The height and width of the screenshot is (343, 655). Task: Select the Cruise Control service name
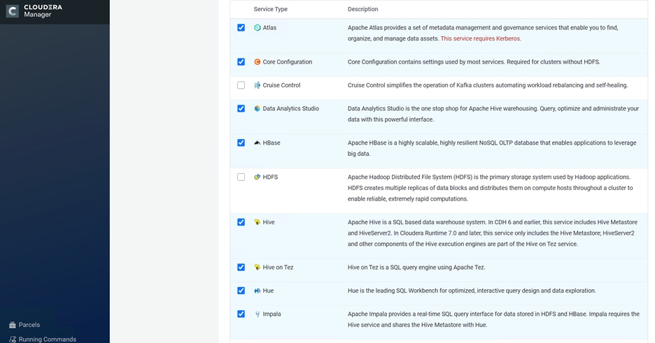(x=281, y=85)
